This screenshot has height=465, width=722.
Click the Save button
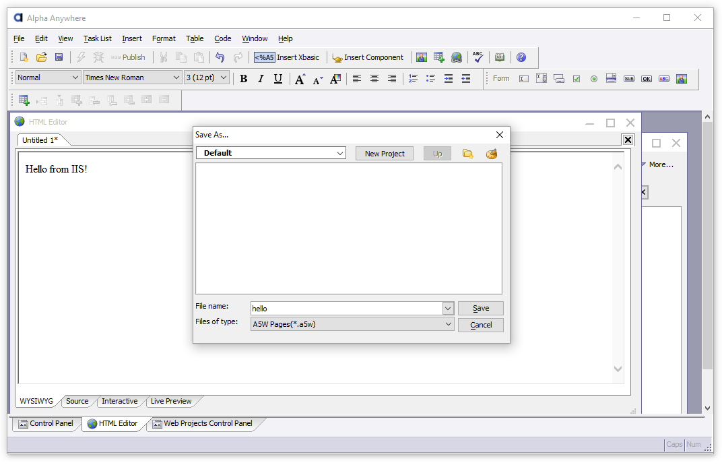coord(481,308)
